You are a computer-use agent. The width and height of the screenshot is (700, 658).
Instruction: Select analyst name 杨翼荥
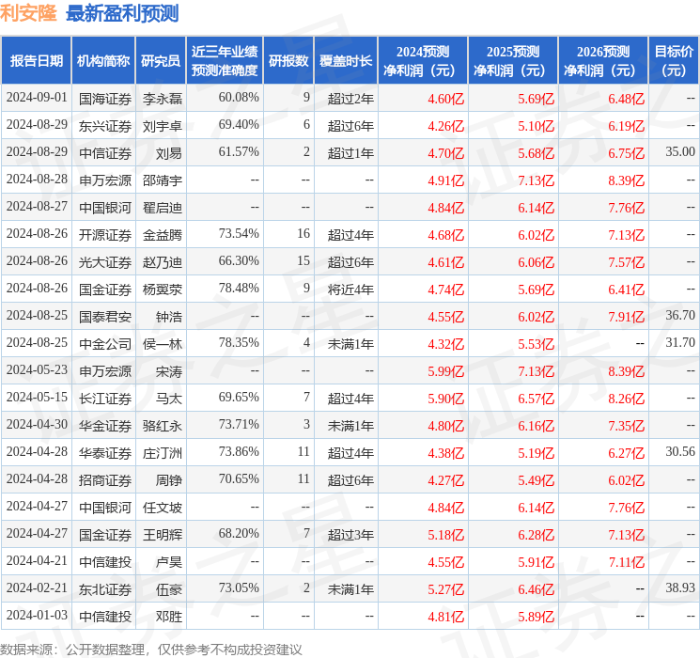pos(163,290)
